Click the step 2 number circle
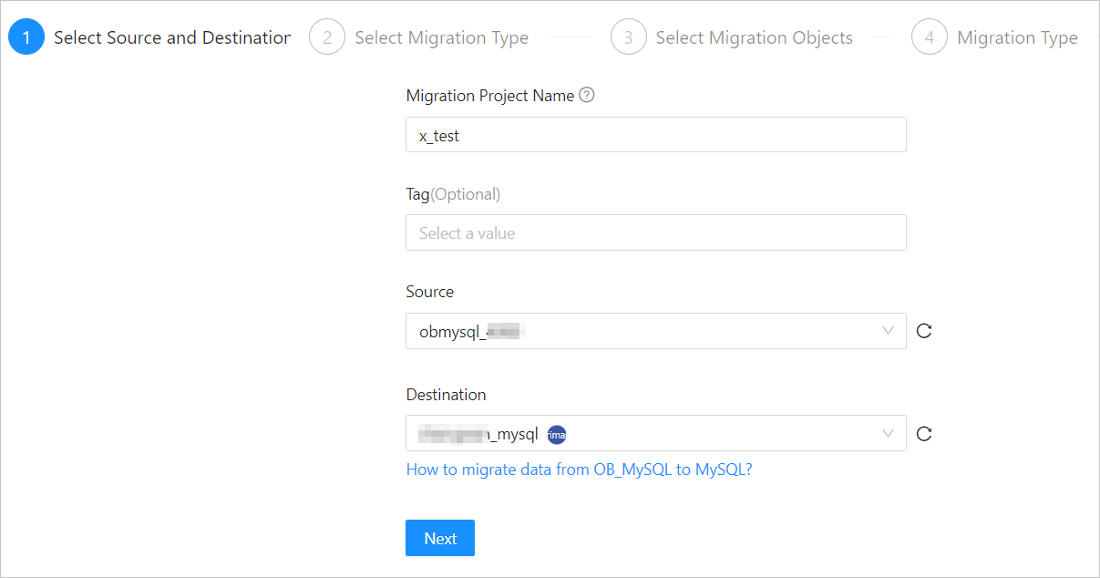The image size is (1100, 578). (x=327, y=37)
